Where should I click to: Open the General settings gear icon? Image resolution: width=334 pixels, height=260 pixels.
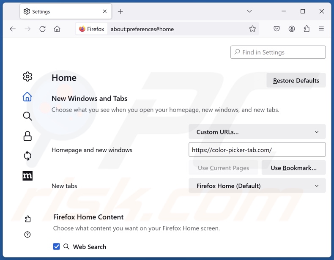[27, 77]
